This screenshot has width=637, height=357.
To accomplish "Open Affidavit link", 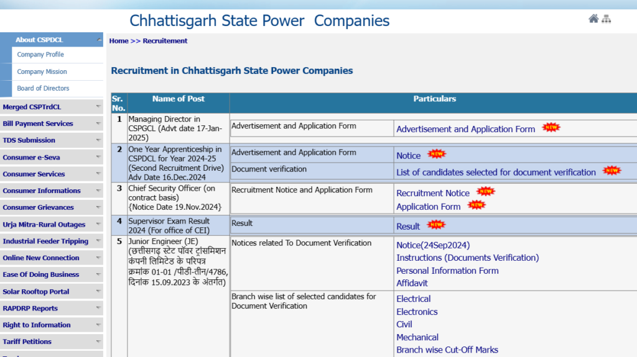I will pos(412,283).
